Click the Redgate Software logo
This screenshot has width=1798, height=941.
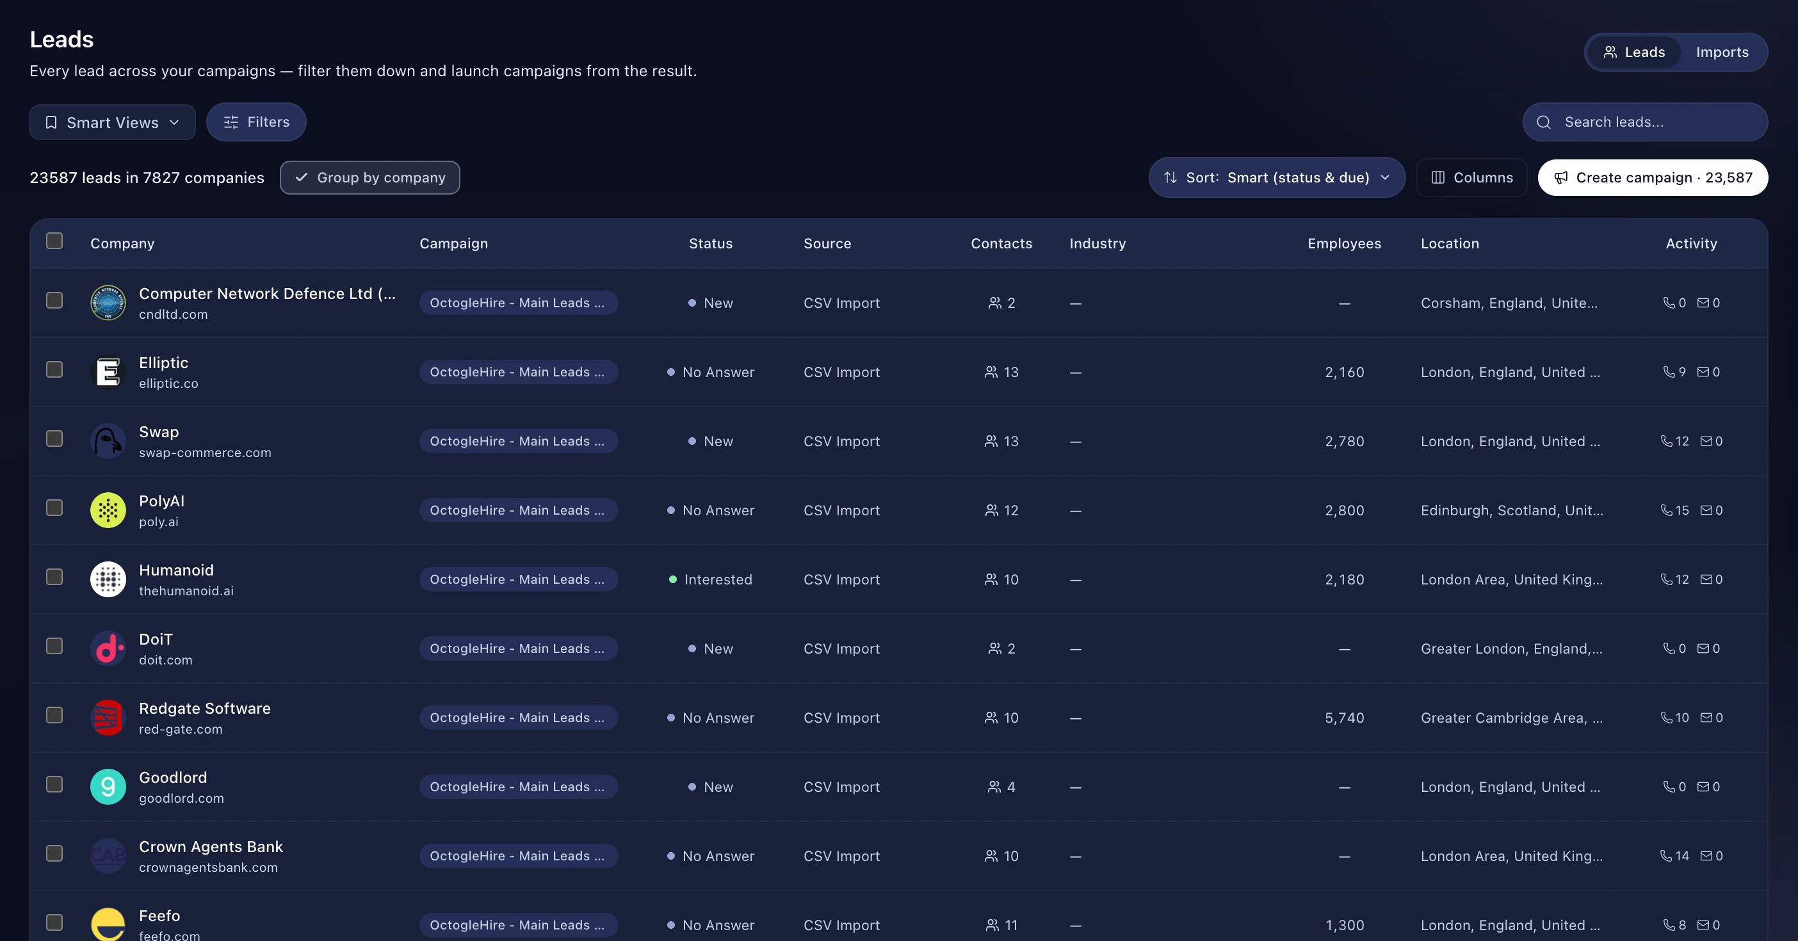pyautogui.click(x=108, y=717)
